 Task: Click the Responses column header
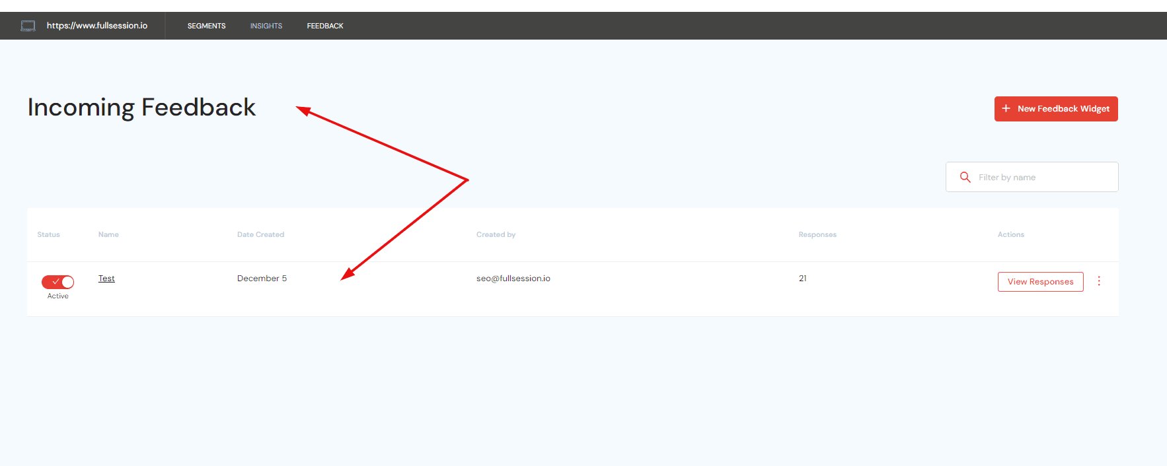point(817,234)
